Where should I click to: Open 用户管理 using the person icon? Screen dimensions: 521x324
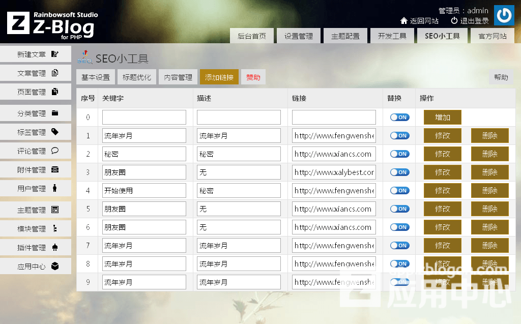[56, 188]
